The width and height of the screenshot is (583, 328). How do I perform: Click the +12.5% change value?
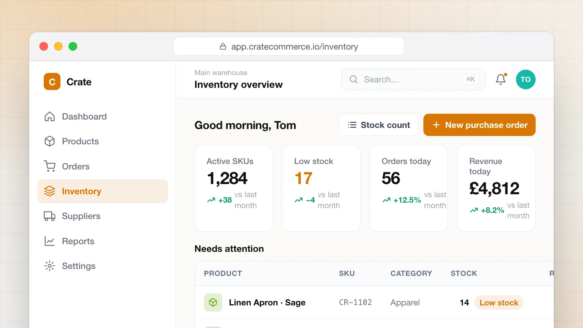407,200
